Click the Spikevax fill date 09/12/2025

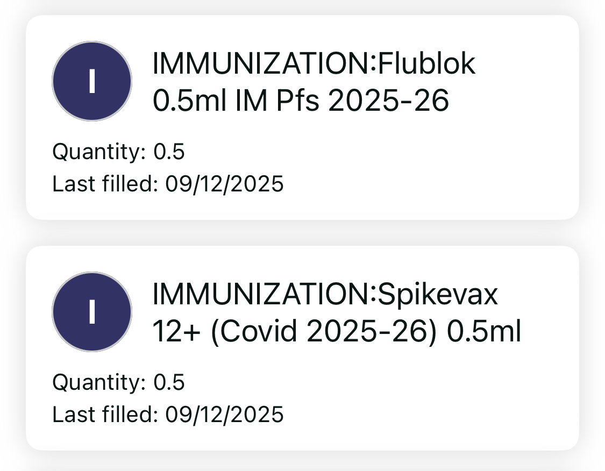click(x=224, y=415)
